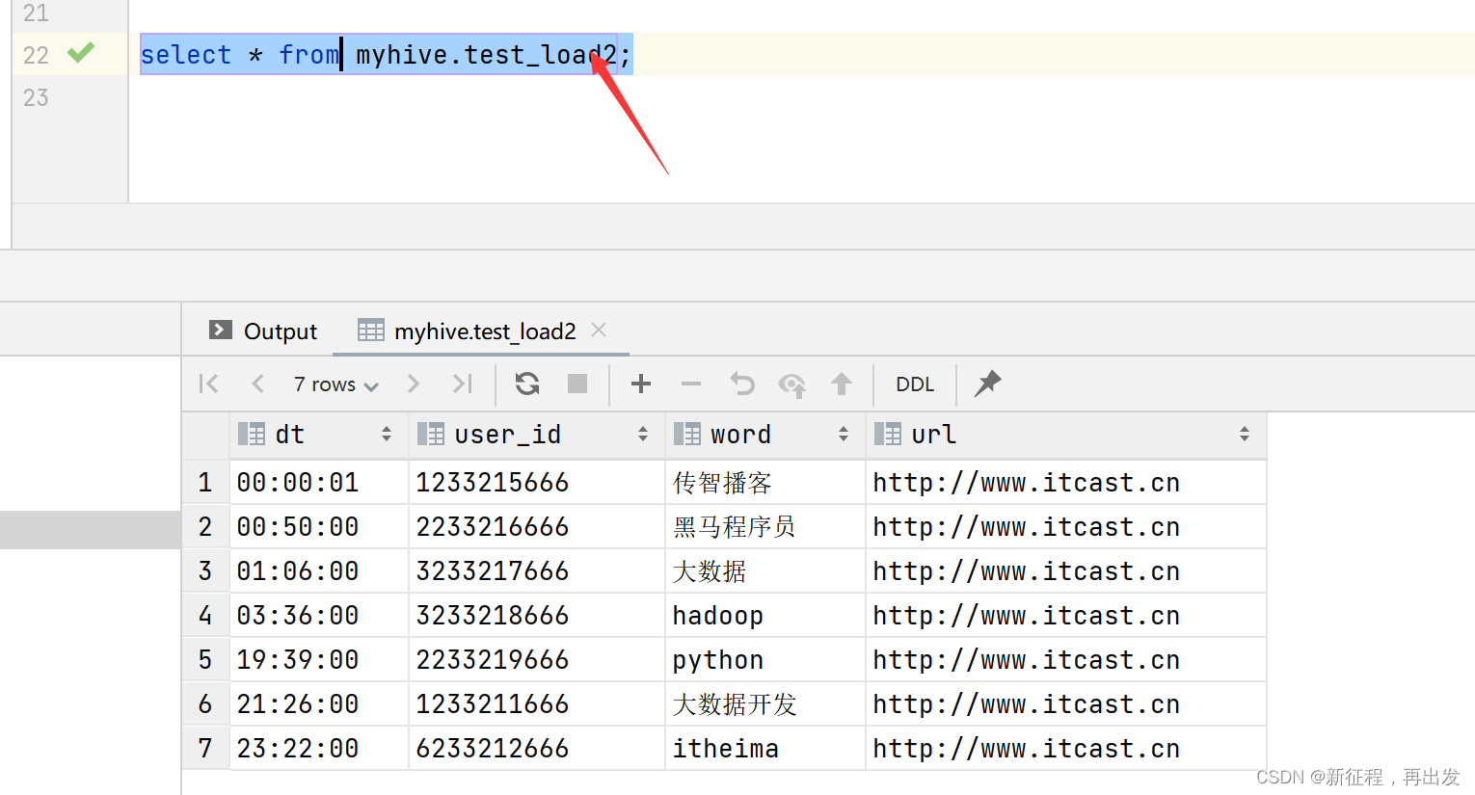Submit changes with up arrow icon
Screen dimensions: 1475x795
pyautogui.click(x=842, y=384)
